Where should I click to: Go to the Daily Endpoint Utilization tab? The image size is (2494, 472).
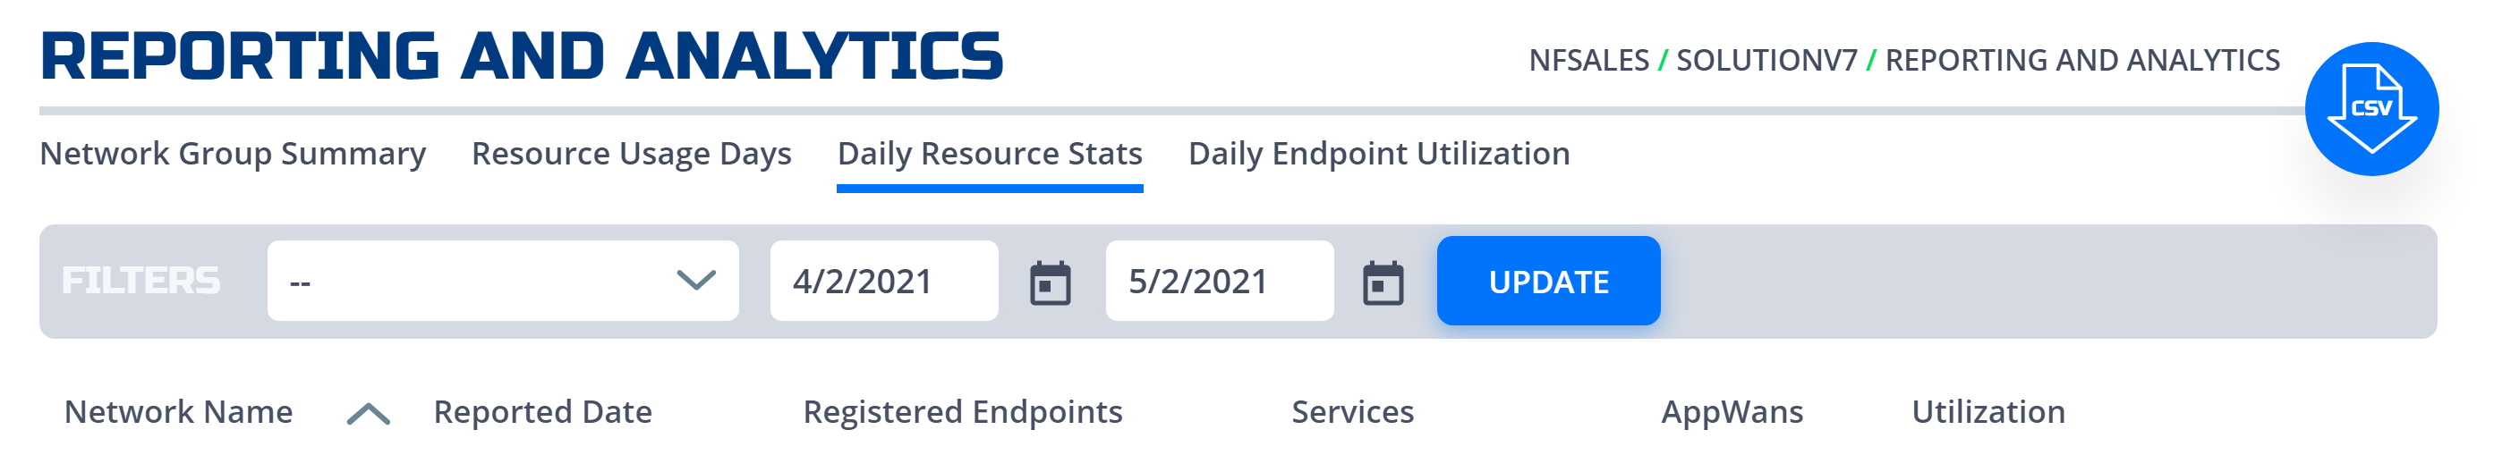[1379, 154]
